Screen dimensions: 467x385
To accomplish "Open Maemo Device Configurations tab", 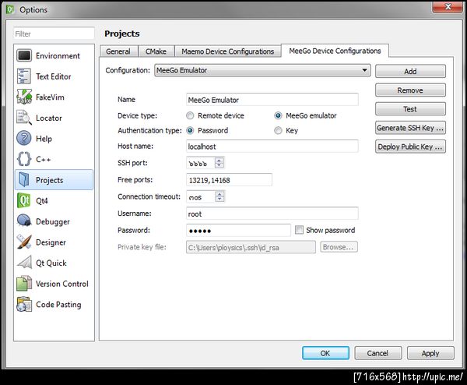I will click(x=228, y=51).
